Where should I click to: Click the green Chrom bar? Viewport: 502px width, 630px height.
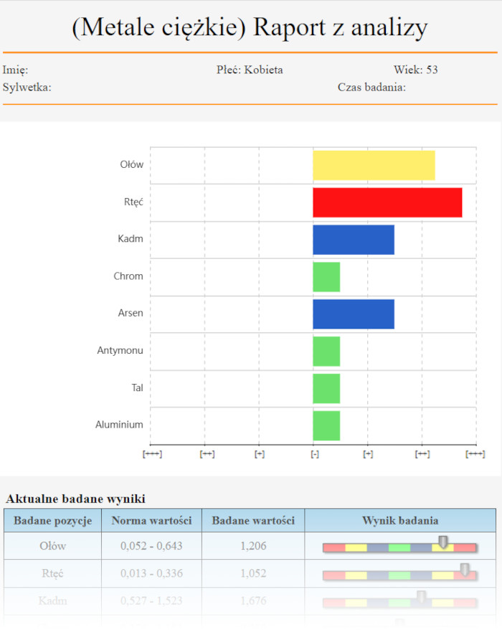click(326, 277)
